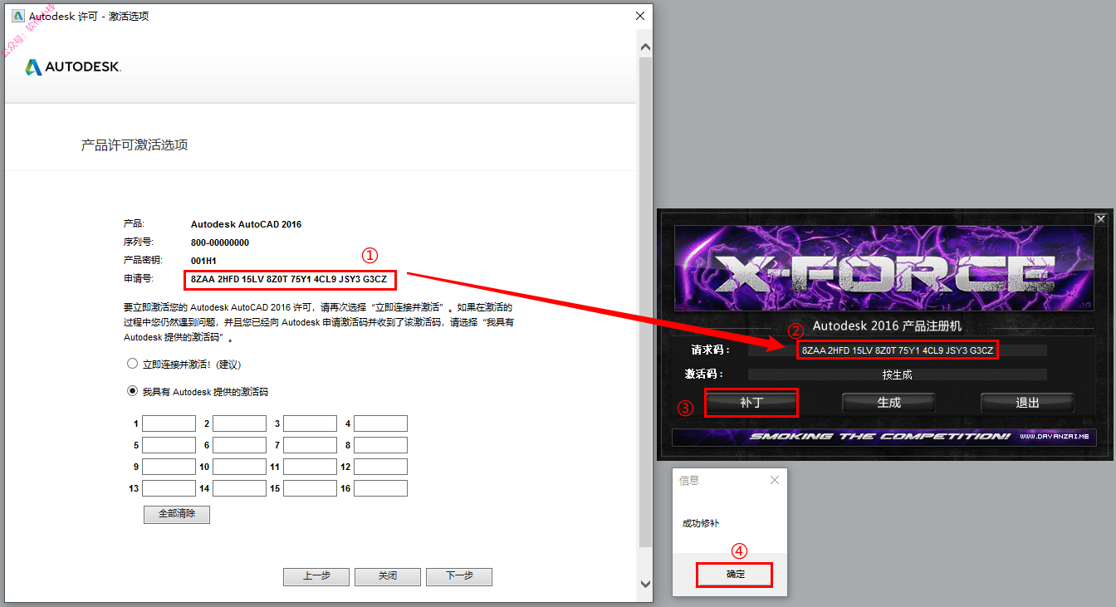The image size is (1116, 607).
Task: Click scrollbar down arrow in Autodesk window
Action: [x=646, y=584]
